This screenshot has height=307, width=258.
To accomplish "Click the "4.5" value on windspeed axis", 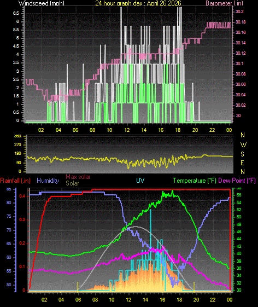I will pyautogui.click(x=16, y=46).
